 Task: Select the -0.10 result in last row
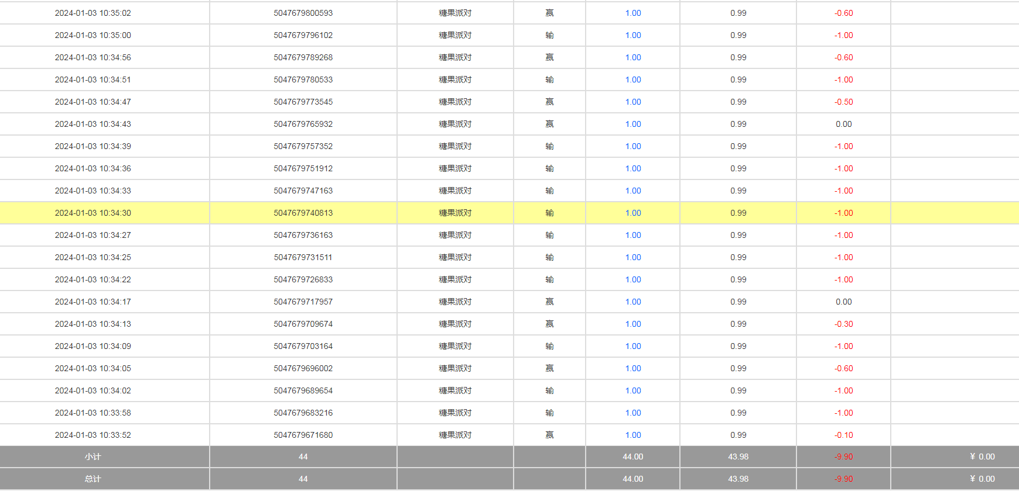(x=843, y=435)
